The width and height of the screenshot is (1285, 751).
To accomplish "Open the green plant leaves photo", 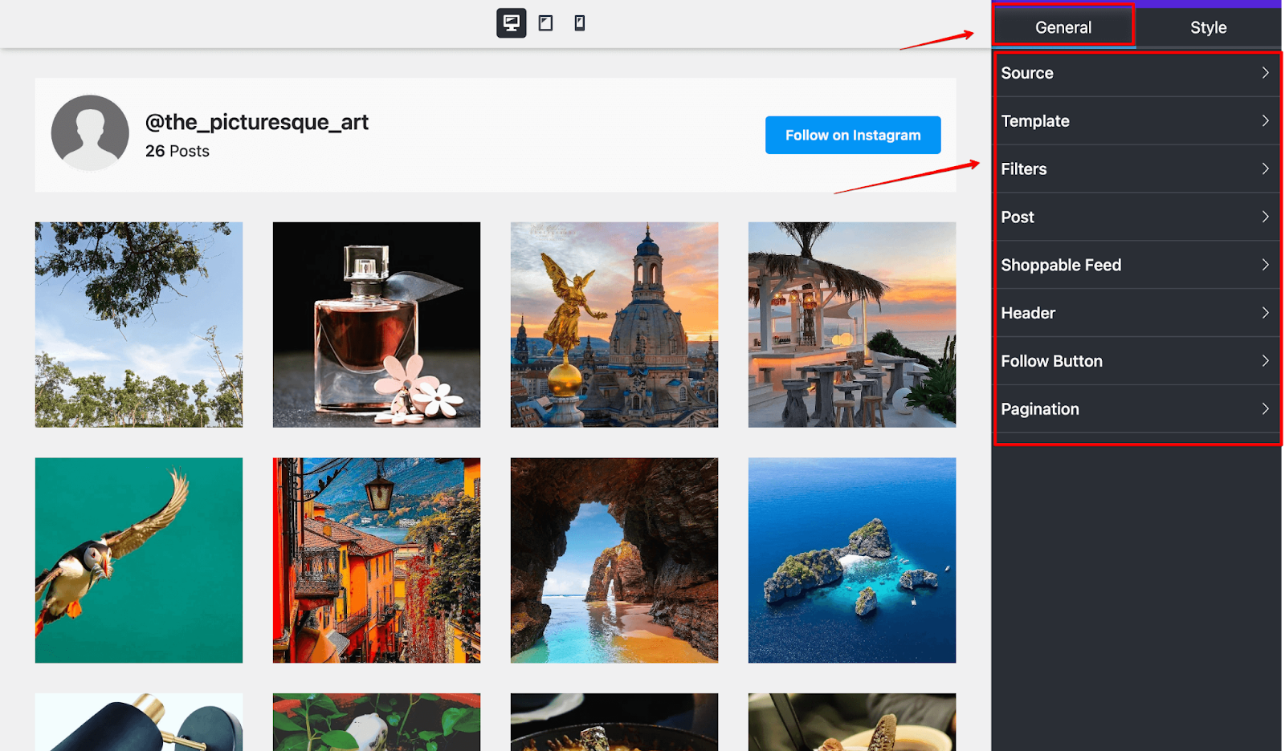I will pos(377,722).
